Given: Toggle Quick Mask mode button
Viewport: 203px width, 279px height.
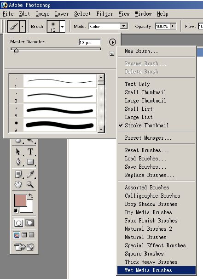Looking at the screenshot, I should [x=29, y=223].
